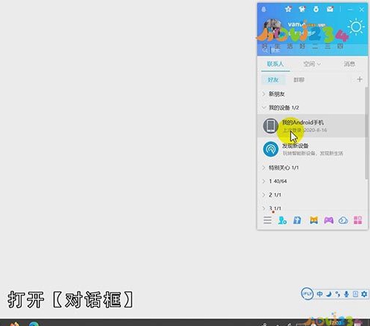The width and height of the screenshot is (370, 326).
Task: Open the purple game controller icon
Action: [328, 220]
